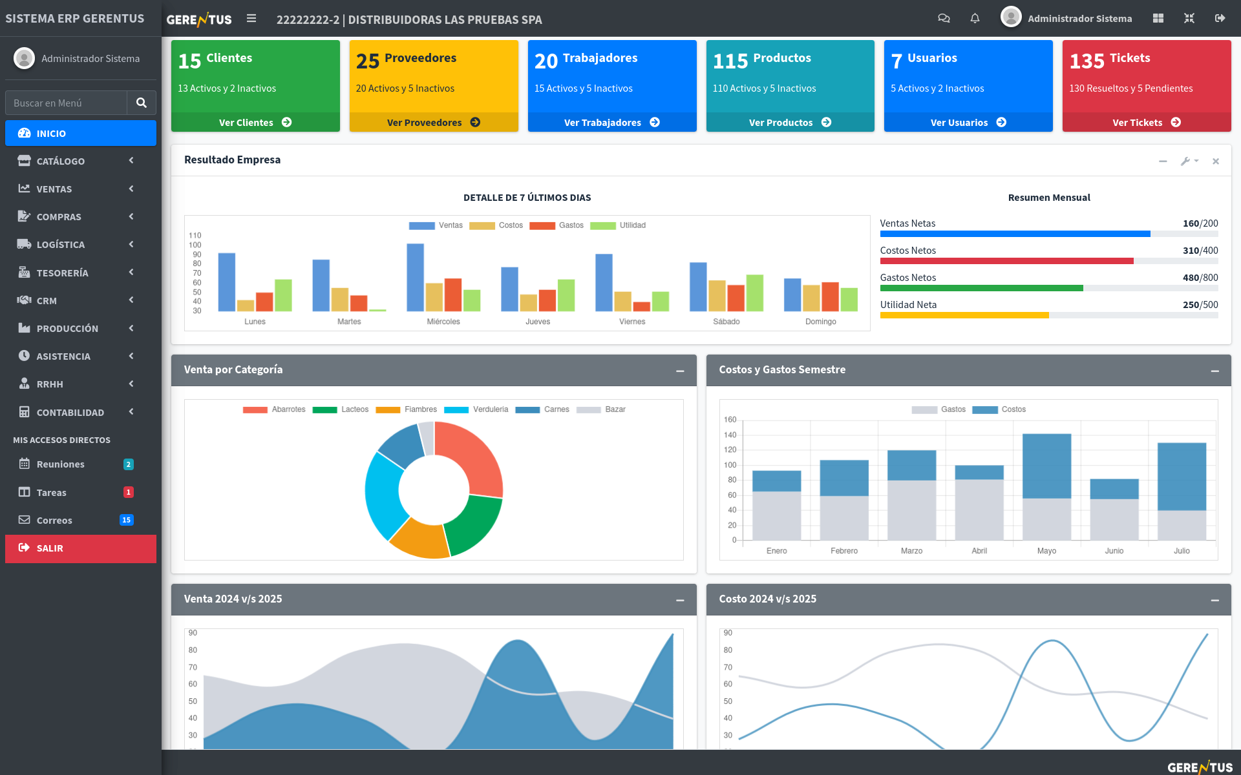
Task: Open Reuniones shortcut in sidebar
Action: (x=61, y=464)
